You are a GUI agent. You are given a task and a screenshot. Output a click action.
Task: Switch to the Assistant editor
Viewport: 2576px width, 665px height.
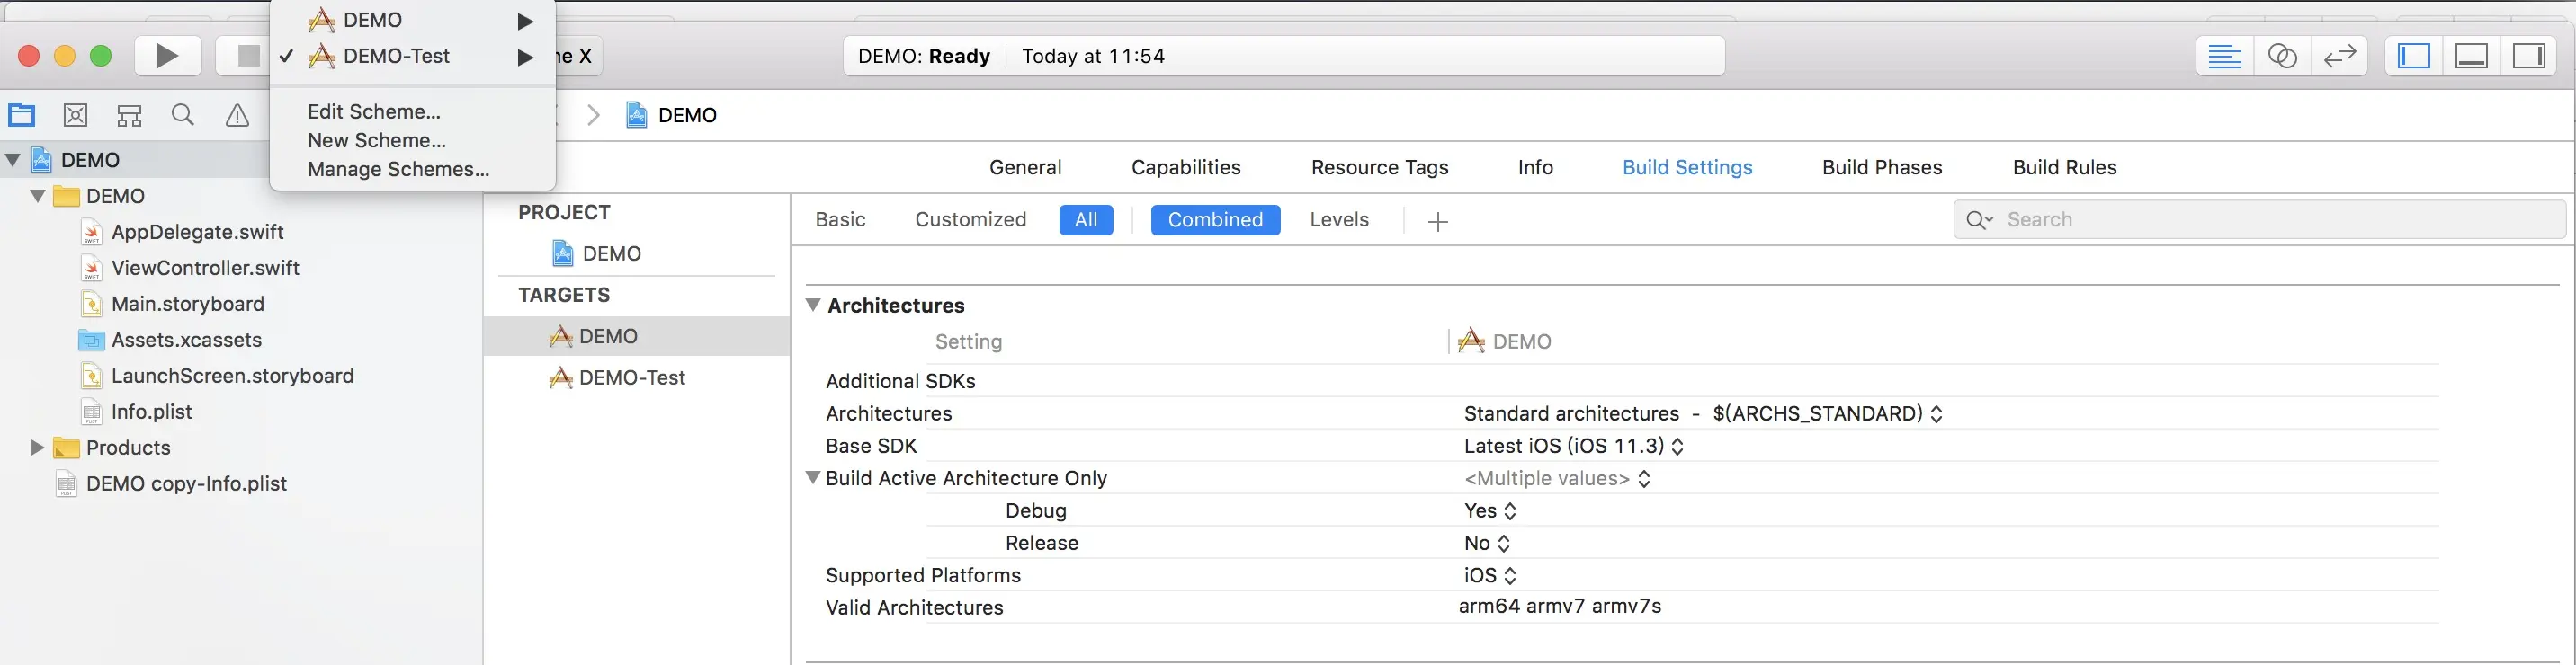click(x=2282, y=56)
